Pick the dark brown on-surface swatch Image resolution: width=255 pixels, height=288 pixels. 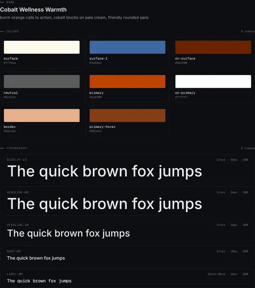coord(213,47)
